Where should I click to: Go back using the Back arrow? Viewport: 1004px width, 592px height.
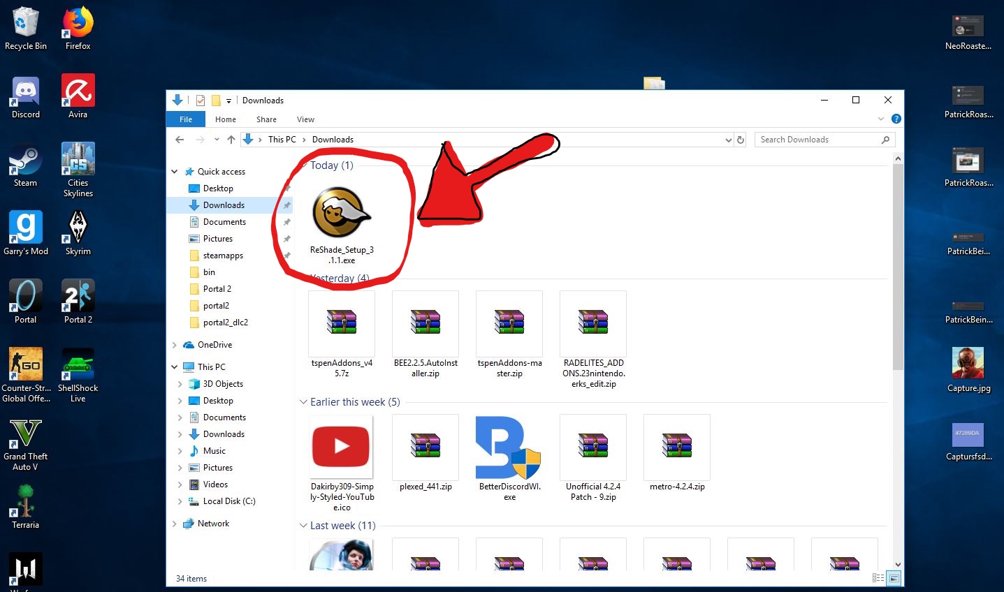[x=180, y=140]
